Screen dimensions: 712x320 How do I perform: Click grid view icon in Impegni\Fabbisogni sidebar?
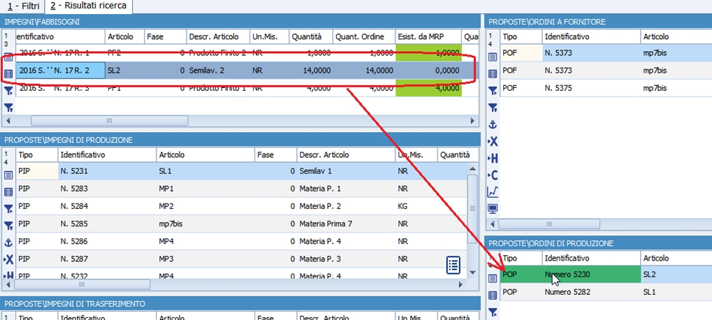(8, 74)
